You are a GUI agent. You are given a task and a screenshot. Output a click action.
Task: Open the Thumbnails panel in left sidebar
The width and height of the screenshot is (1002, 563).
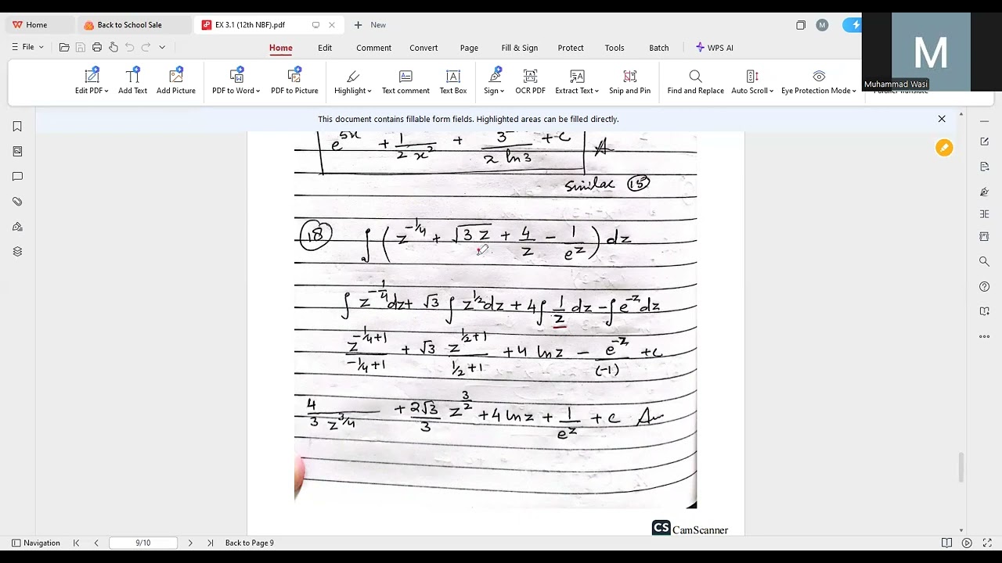coord(17,152)
